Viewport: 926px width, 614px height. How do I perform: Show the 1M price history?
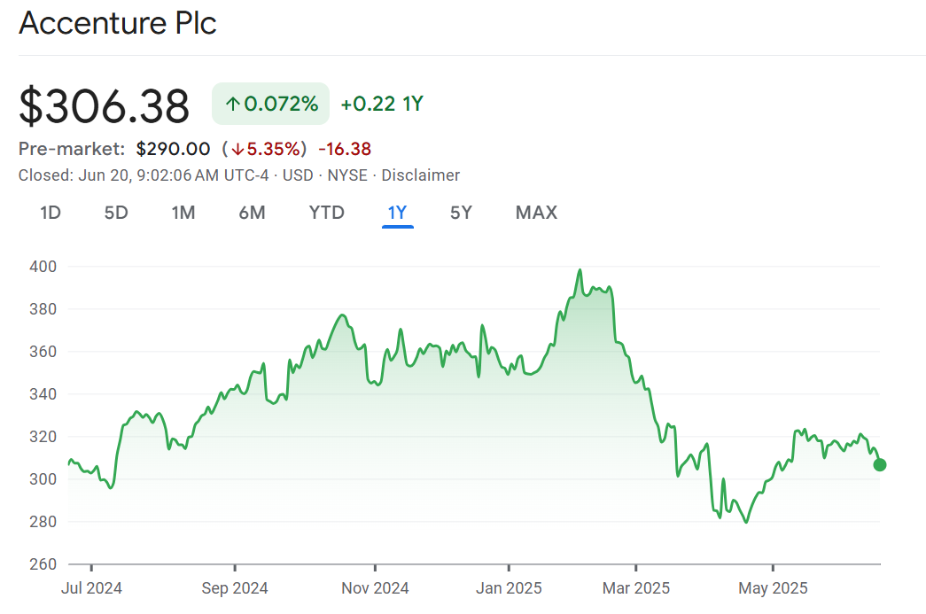(x=183, y=213)
